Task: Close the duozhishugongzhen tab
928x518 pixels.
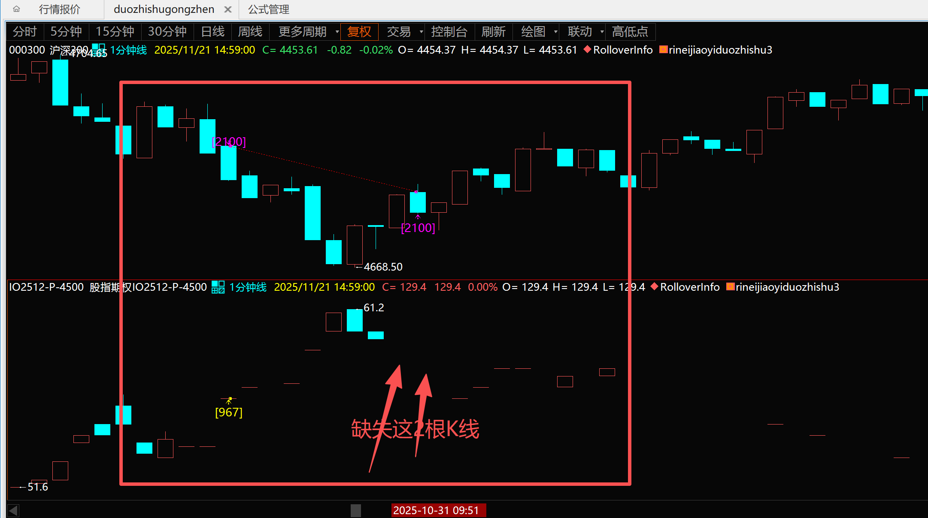Action: [228, 9]
